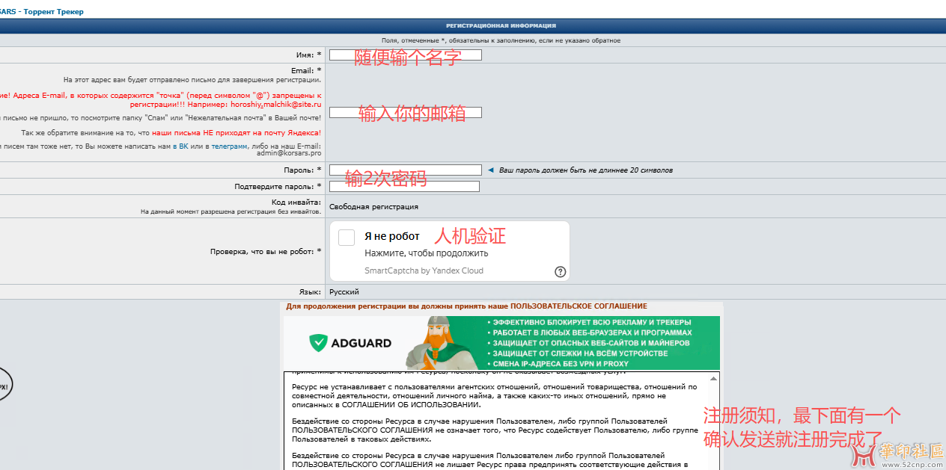Open the "в ВК" contact link

click(180, 146)
